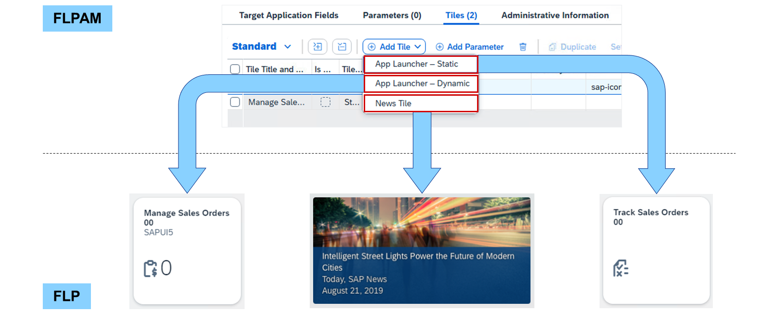Click the plus icon beside Add Parameter
778x314 pixels.
pos(440,47)
